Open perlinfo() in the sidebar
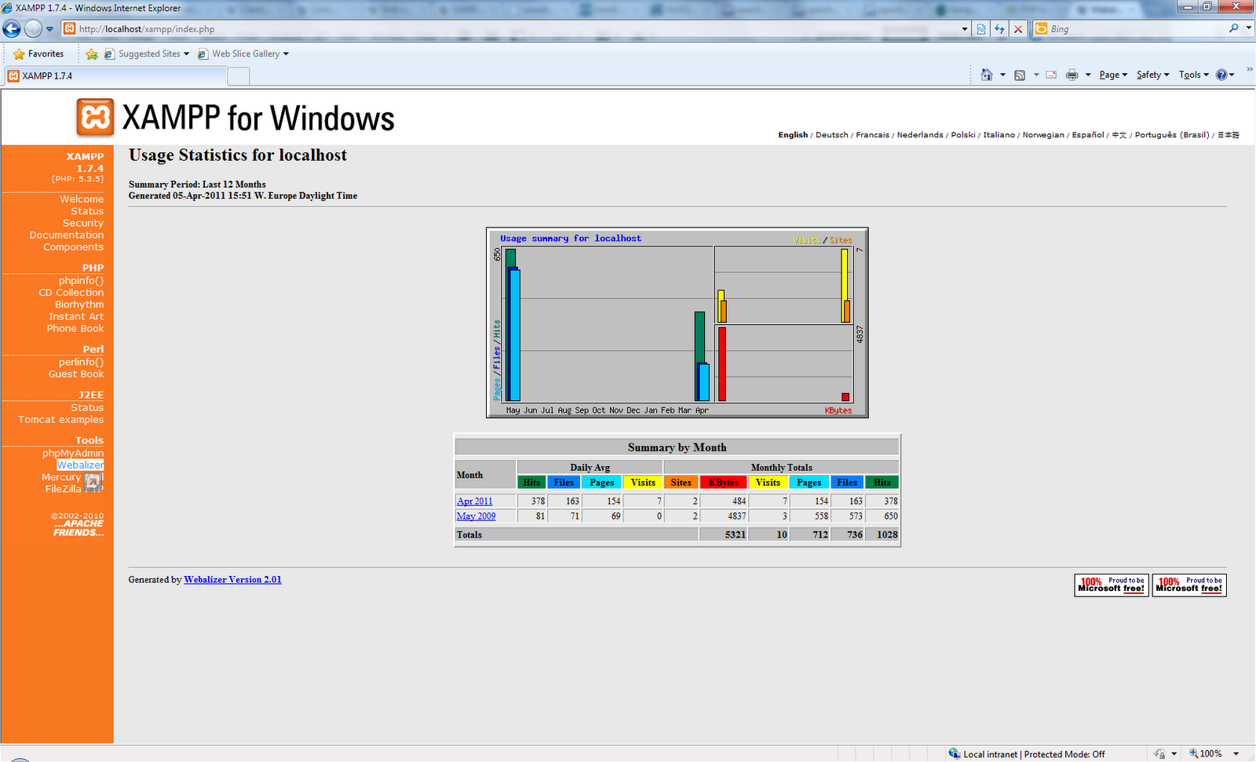Viewport: 1256px width, 762px height. 81,362
